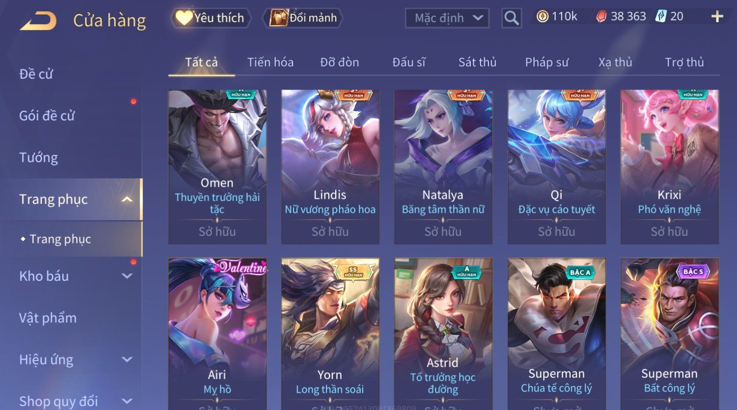Select the Tiến hóa tab
This screenshot has width=737, height=410.
[x=270, y=62]
